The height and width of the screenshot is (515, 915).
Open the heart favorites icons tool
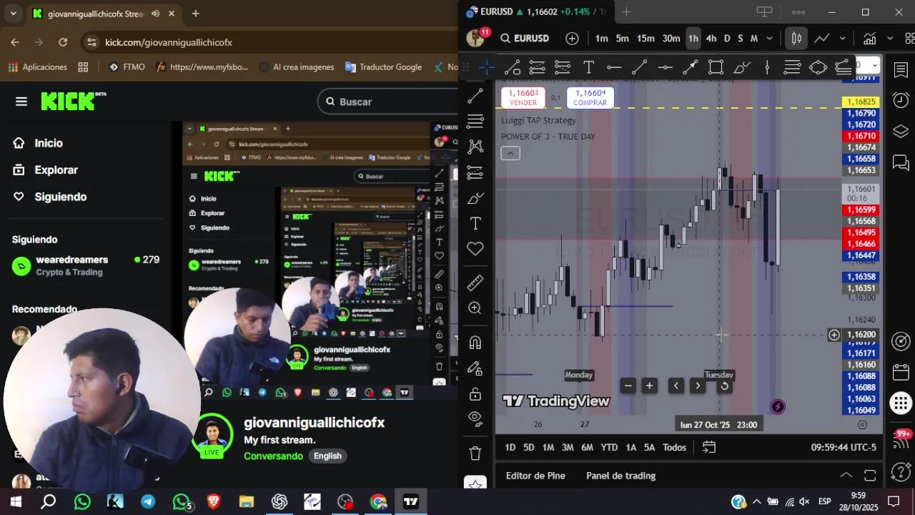[x=475, y=249]
